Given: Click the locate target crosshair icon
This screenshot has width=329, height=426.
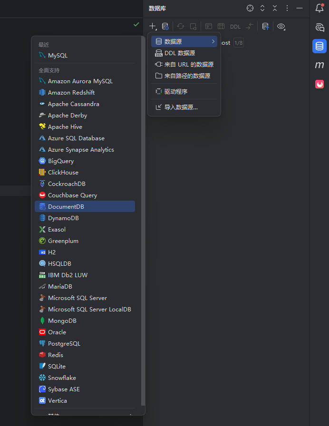Looking at the screenshot, I should coord(250,8).
